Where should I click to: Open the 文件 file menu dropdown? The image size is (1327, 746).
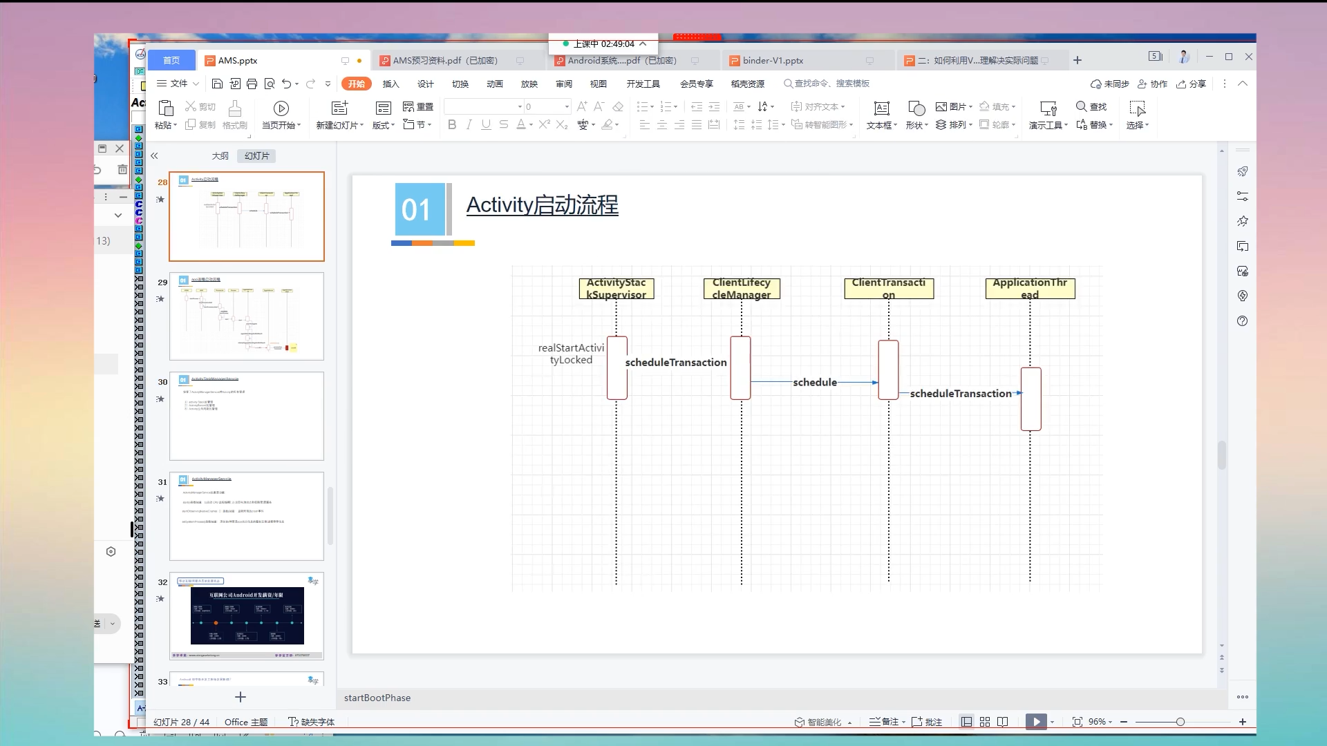[178, 84]
